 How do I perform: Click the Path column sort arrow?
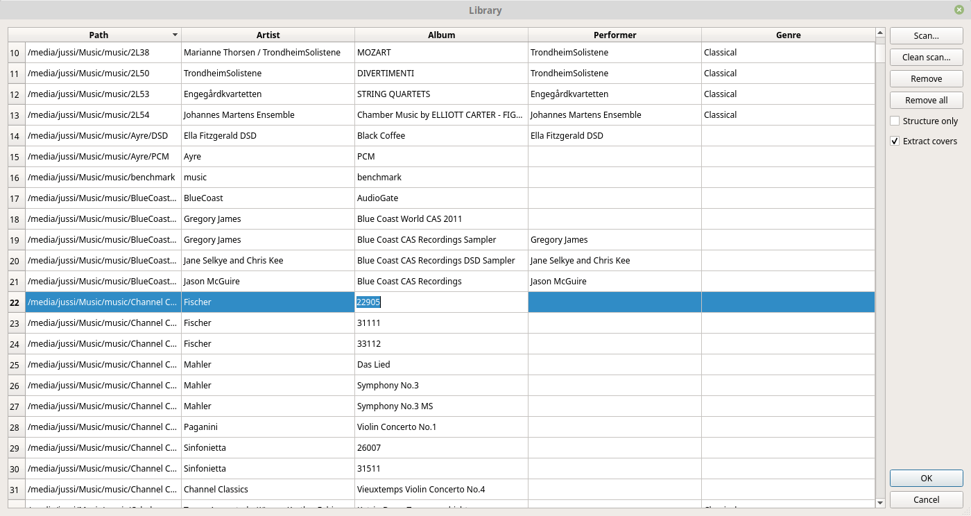click(x=175, y=35)
